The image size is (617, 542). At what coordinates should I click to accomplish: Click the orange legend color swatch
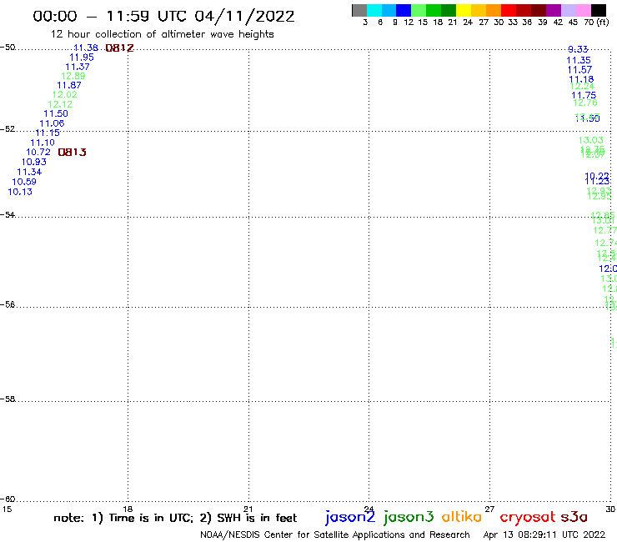(494, 11)
